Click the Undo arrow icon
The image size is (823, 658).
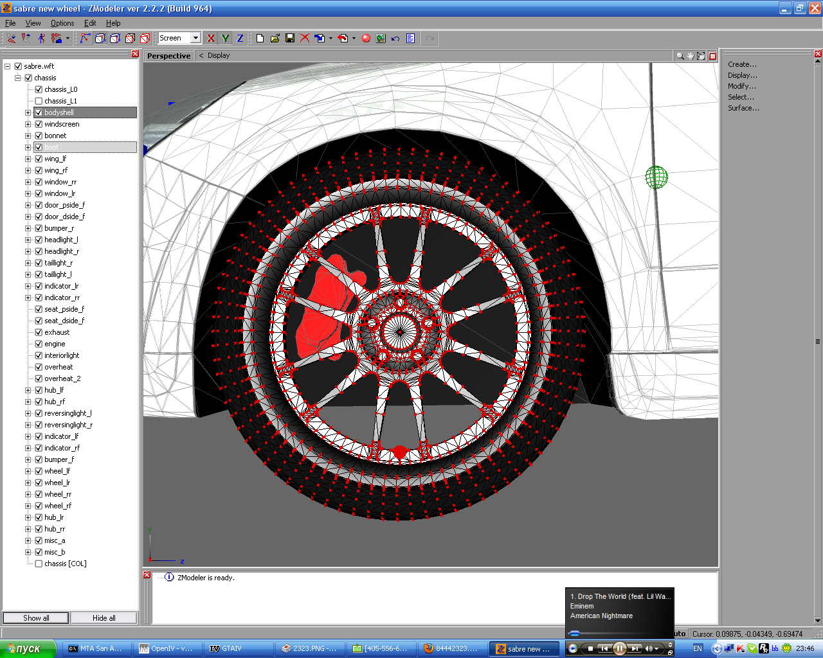pyautogui.click(x=395, y=39)
